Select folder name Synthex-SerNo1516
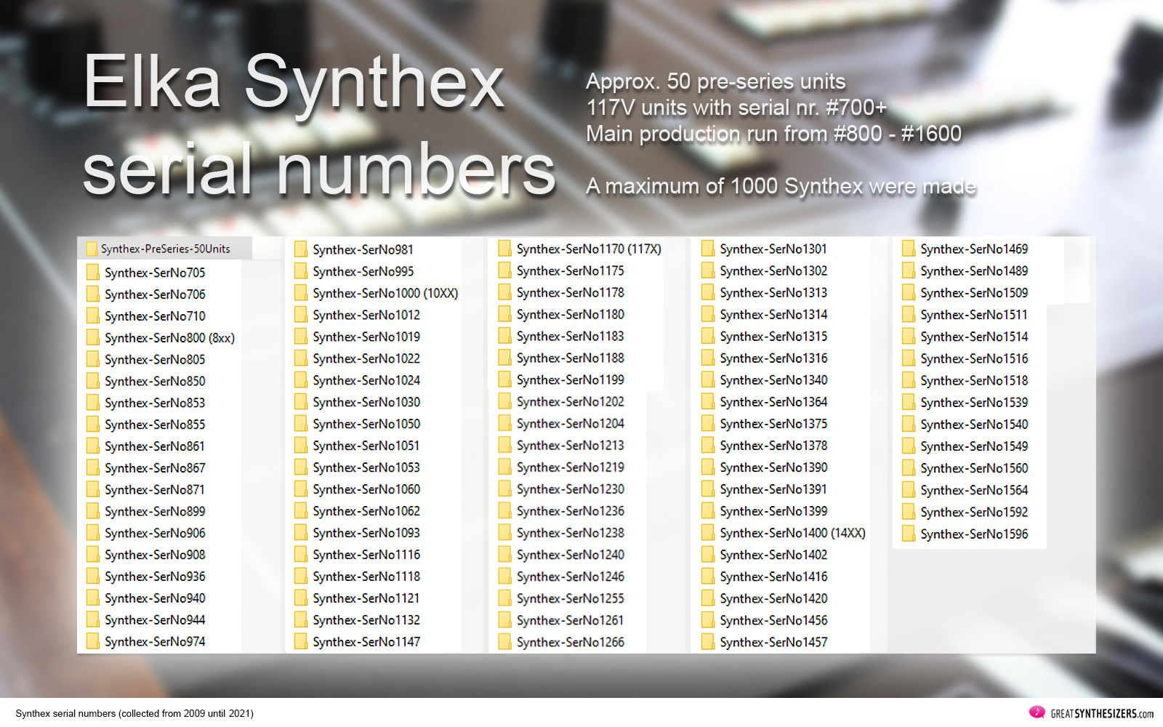 974,359
